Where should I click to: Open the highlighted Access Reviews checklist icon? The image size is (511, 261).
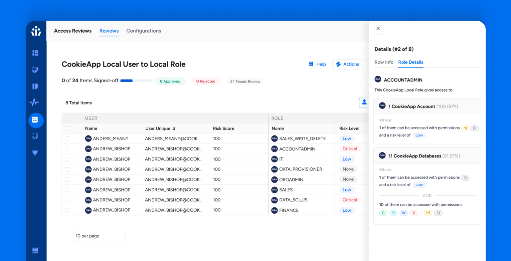(x=36, y=120)
